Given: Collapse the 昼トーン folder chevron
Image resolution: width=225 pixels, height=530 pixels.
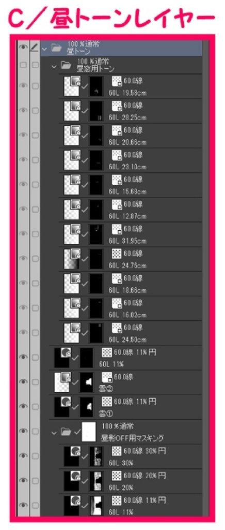Looking at the screenshot, I should 44,49.
